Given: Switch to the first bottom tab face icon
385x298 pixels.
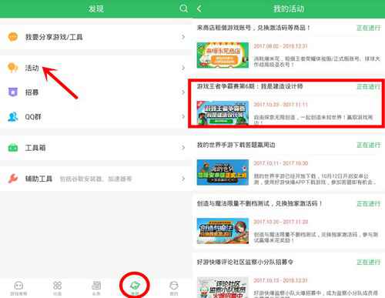Looking at the screenshot, I should coord(18,288).
